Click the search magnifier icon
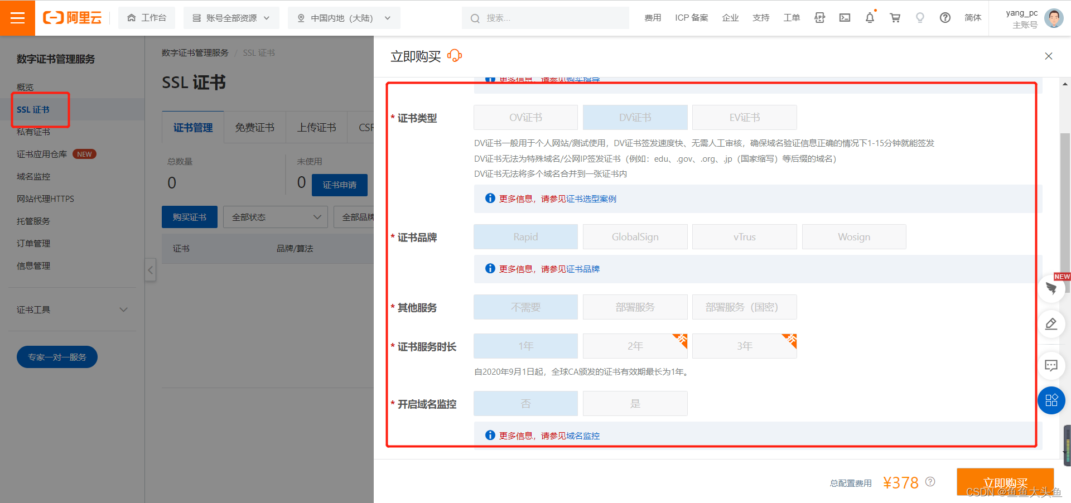Screen dimensions: 1071x503 pyautogui.click(x=475, y=18)
